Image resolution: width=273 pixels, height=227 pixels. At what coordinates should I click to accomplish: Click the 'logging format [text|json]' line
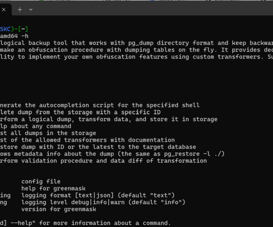click(x=98, y=195)
